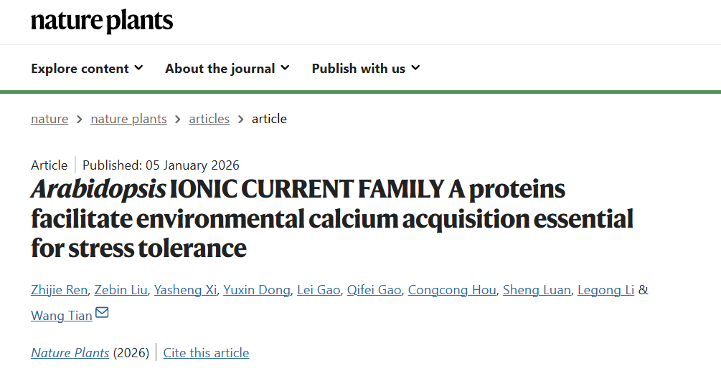
Task: Expand the Explore content menu
Action: pos(87,69)
